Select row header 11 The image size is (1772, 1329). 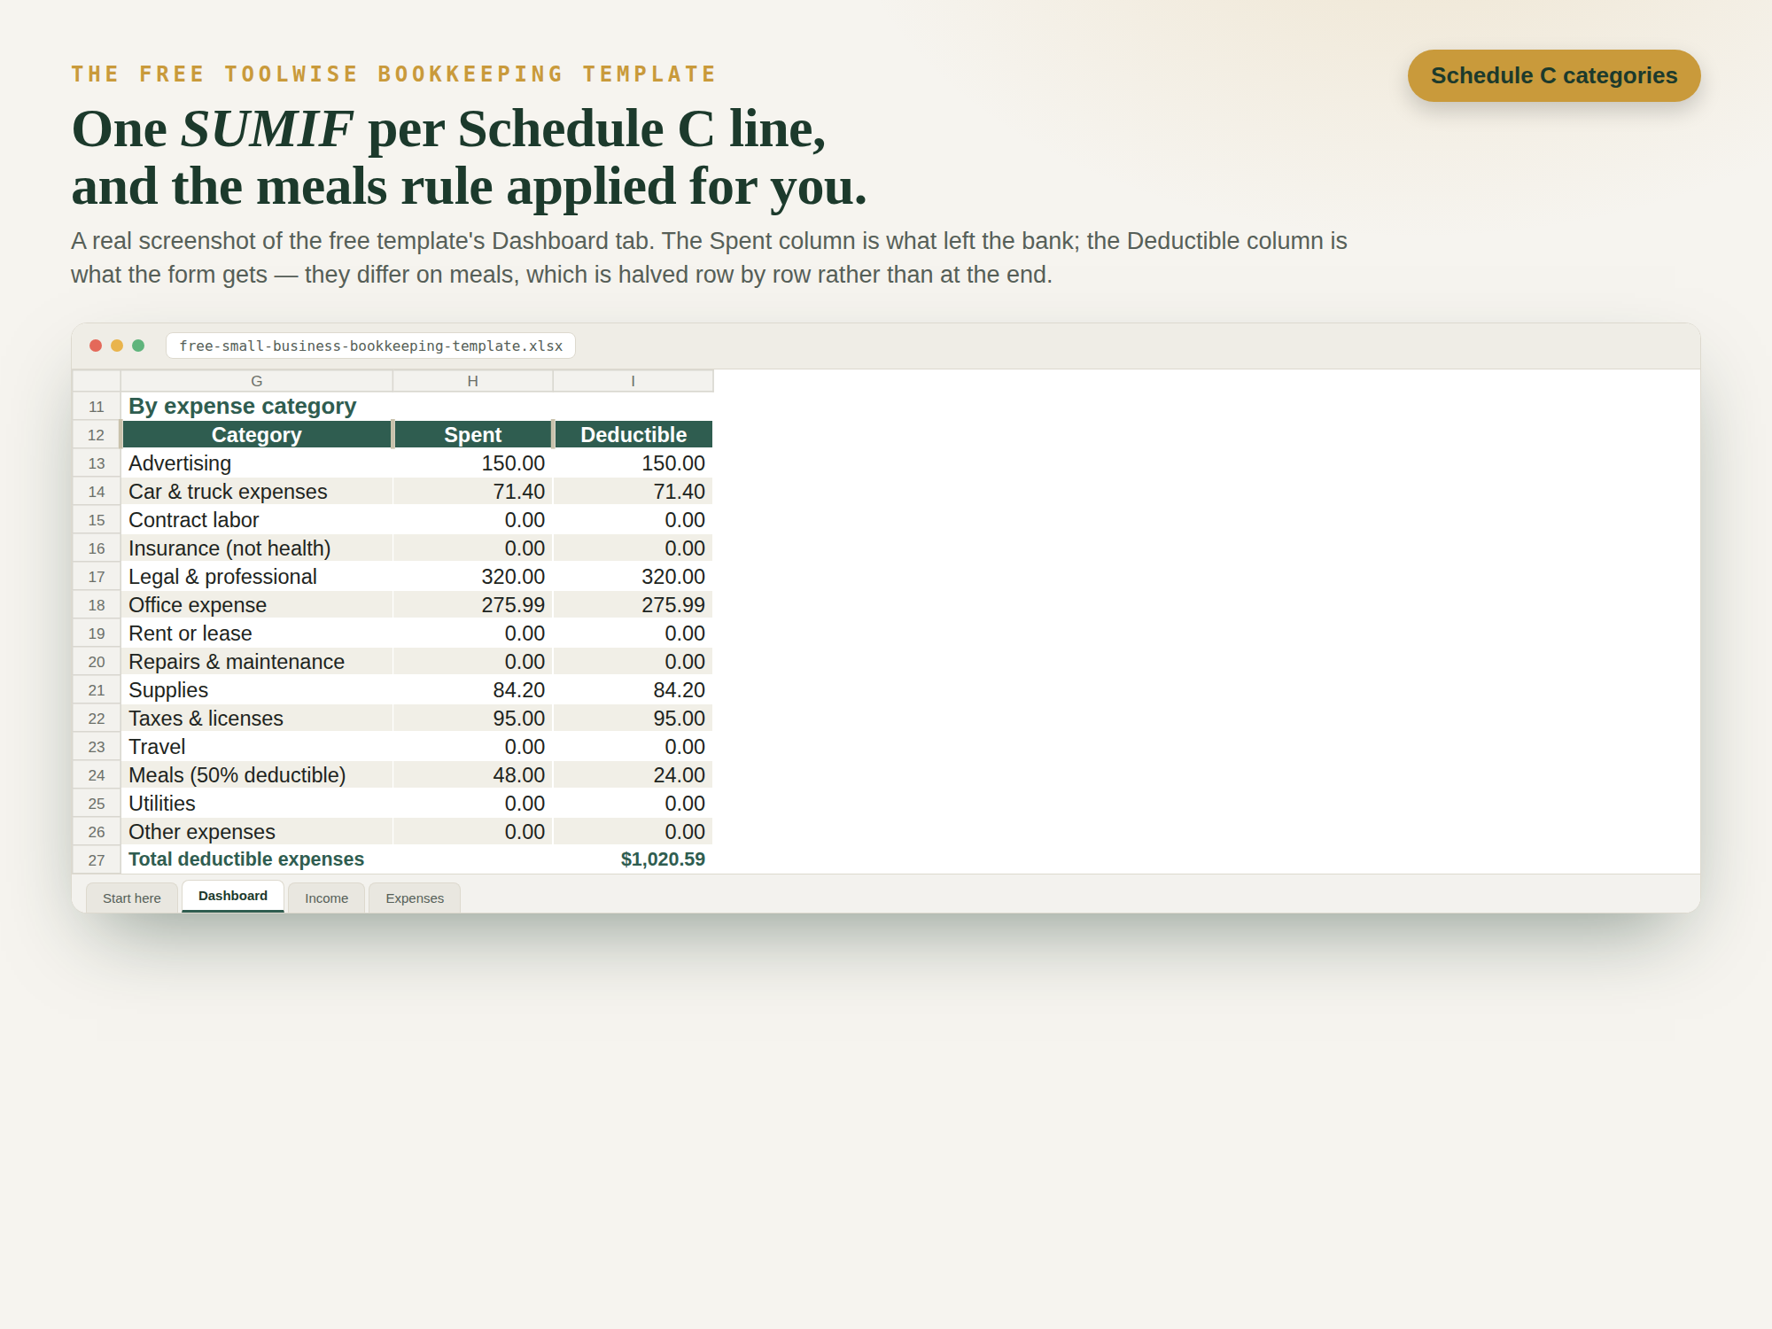(97, 407)
